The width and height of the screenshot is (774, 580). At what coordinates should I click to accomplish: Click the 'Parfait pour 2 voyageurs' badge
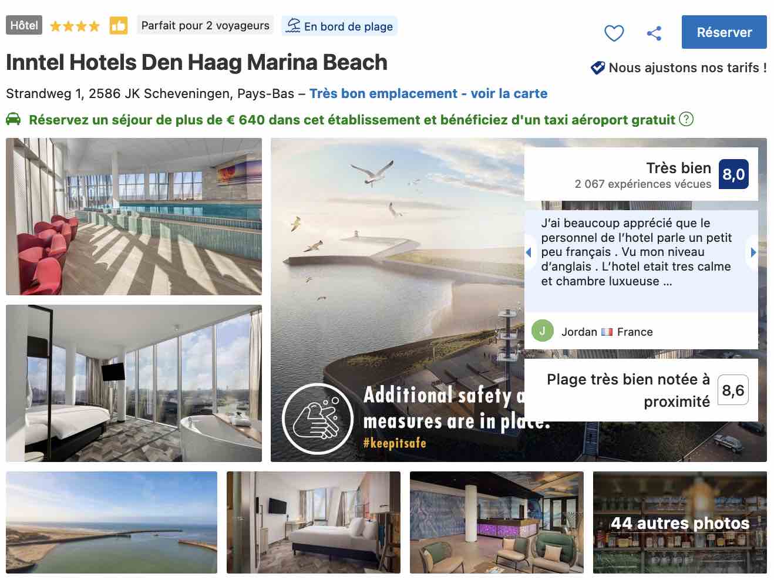(x=206, y=25)
